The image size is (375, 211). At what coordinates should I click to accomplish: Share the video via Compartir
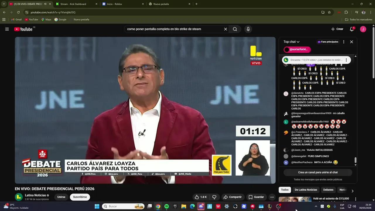coord(233,197)
